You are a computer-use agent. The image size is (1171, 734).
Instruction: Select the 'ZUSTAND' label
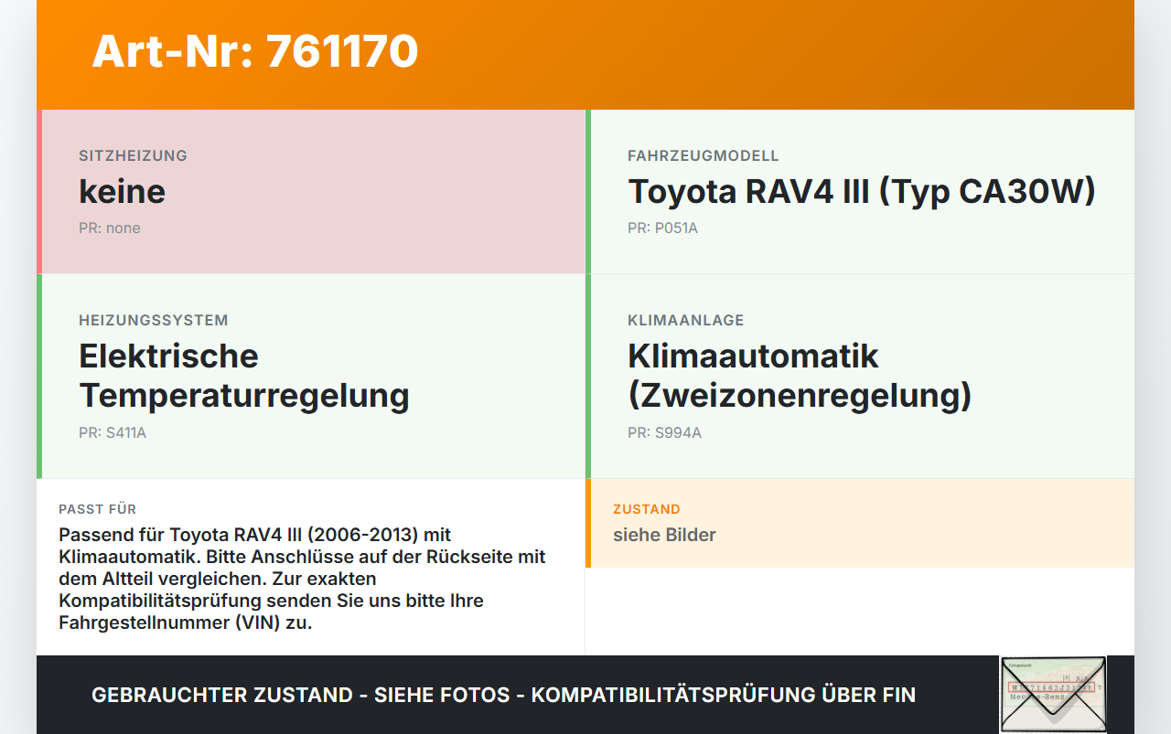[x=647, y=509]
